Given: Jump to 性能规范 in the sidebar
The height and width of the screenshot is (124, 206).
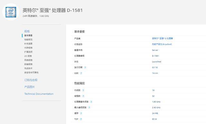Looking at the screenshot, I should [28, 40].
